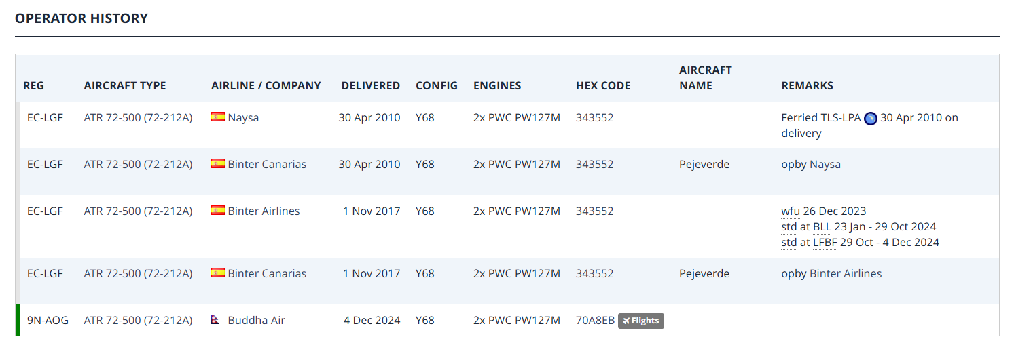
Task: Open Naysa in the Airline / Company column
Action: pyautogui.click(x=243, y=117)
